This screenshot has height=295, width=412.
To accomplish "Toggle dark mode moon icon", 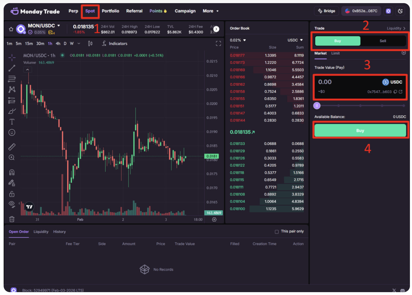I will pos(400,11).
